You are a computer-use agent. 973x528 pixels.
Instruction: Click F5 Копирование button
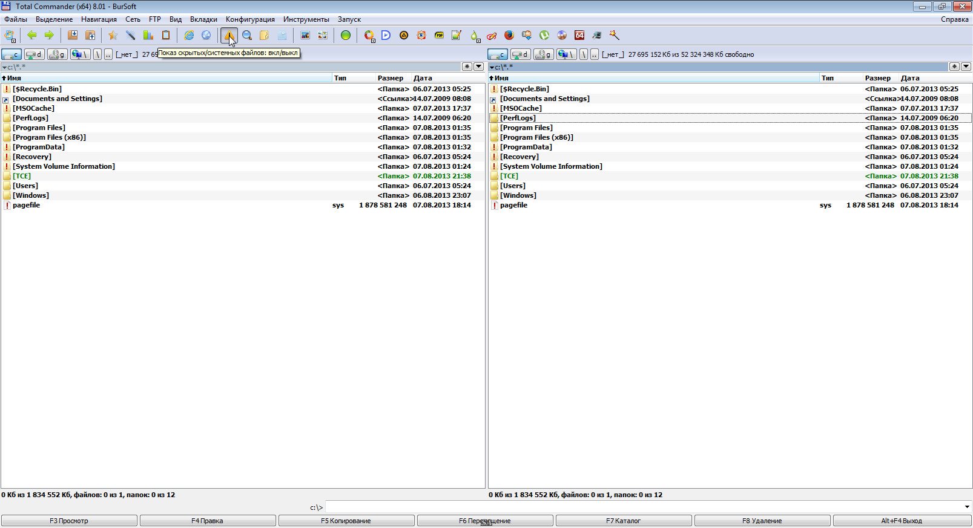(346, 521)
